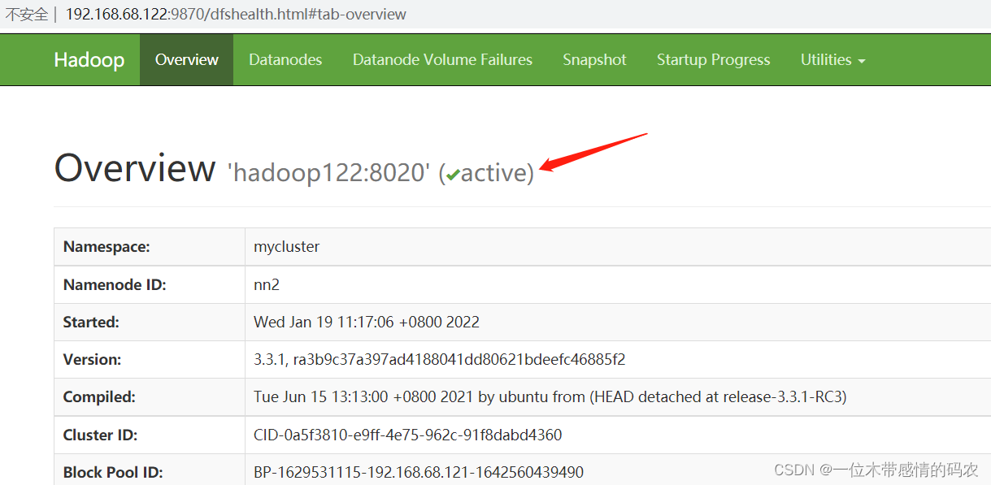Image resolution: width=991 pixels, height=485 pixels.
Task: Click the browser address bar URL
Action: coord(236,15)
